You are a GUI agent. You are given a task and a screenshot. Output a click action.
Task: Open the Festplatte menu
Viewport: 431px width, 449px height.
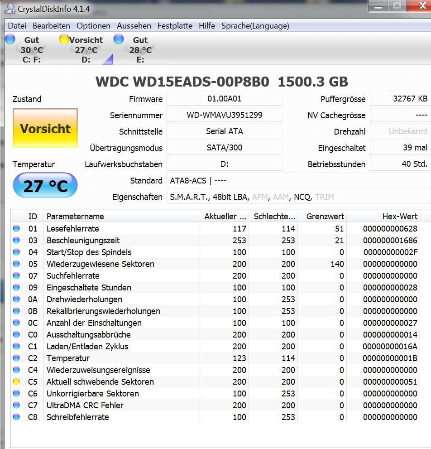click(175, 26)
